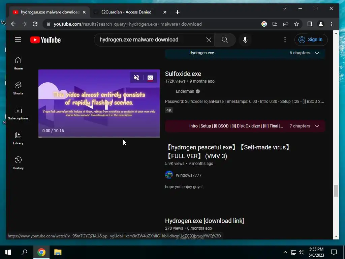Open the taskbar clock and date
This screenshot has width=345, height=259.
316,252
